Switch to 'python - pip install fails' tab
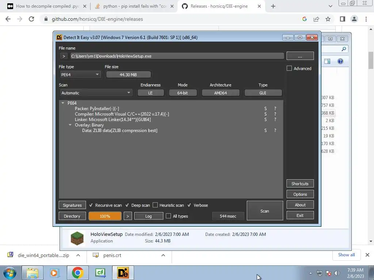 pos(135,6)
